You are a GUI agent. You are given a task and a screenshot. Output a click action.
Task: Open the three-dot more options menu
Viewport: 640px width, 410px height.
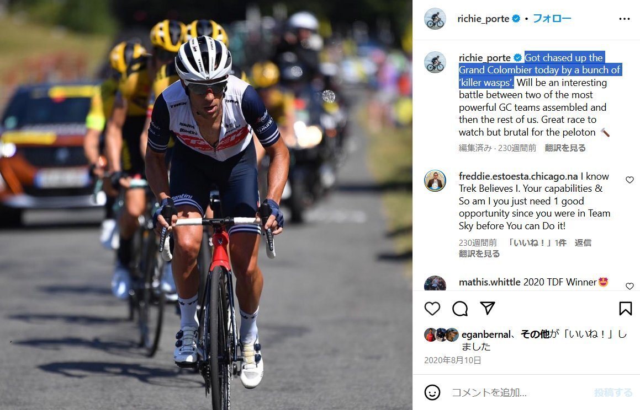[x=625, y=19]
